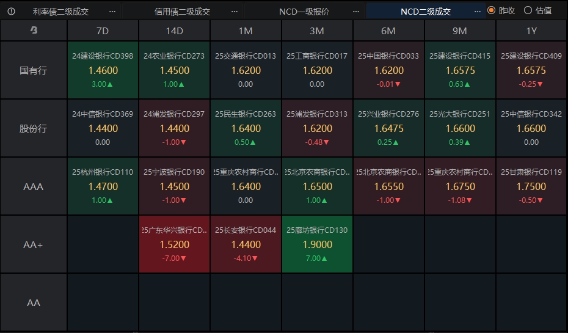The image size is (568, 333).
Task: Open 北京农商银行 cell priced 1.6550
Action: pos(388,186)
